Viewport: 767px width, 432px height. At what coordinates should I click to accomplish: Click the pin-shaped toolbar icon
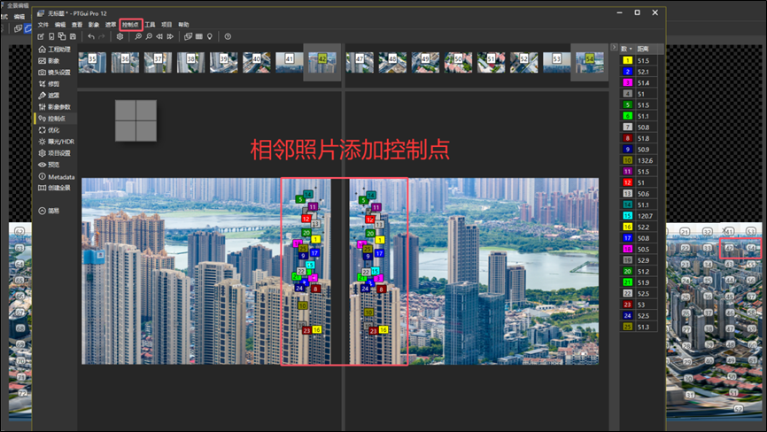(x=209, y=36)
